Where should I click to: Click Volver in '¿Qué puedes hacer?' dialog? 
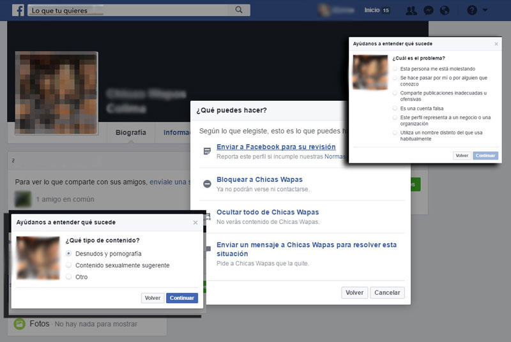pos(355,292)
